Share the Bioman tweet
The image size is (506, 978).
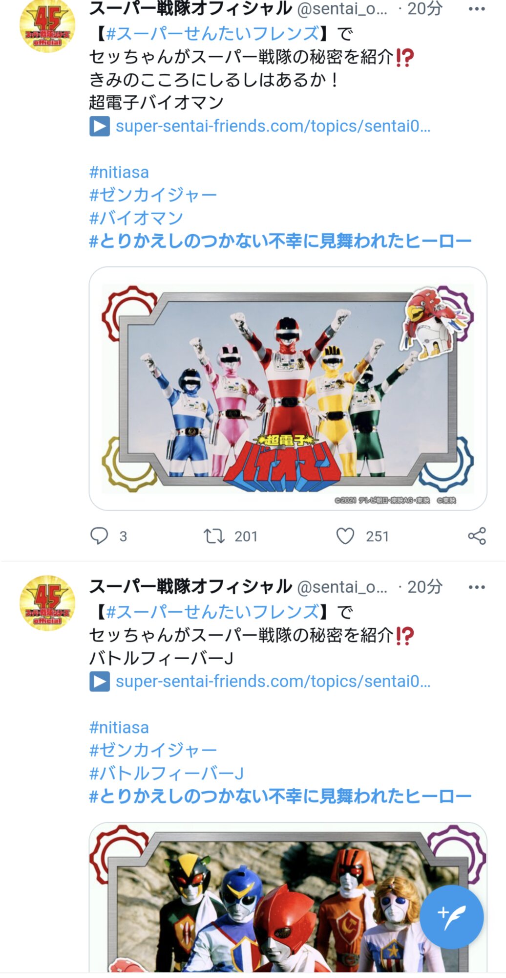pyautogui.click(x=477, y=536)
